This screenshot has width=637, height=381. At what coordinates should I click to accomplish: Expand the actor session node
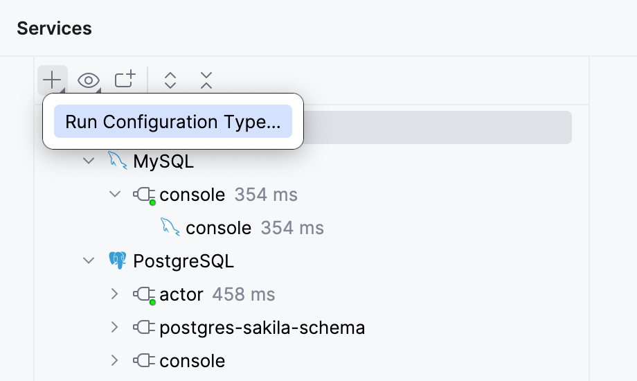point(115,294)
